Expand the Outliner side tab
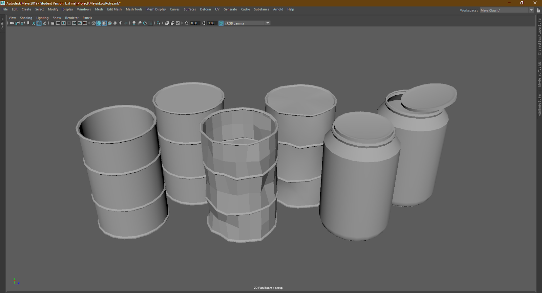This screenshot has height=293, width=542. [2, 24]
